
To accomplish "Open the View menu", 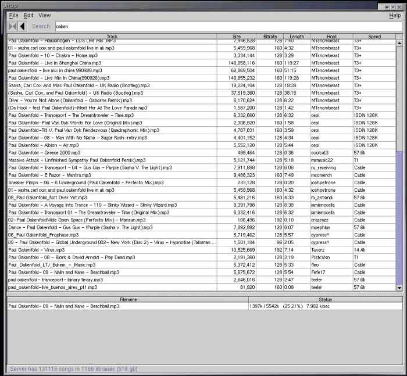I will pyautogui.click(x=45, y=15).
